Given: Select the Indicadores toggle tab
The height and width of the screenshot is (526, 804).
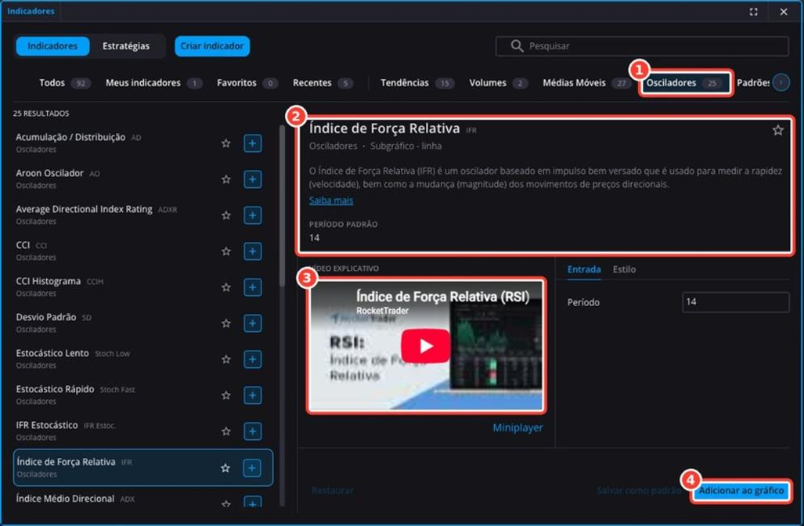Looking at the screenshot, I should (x=53, y=46).
